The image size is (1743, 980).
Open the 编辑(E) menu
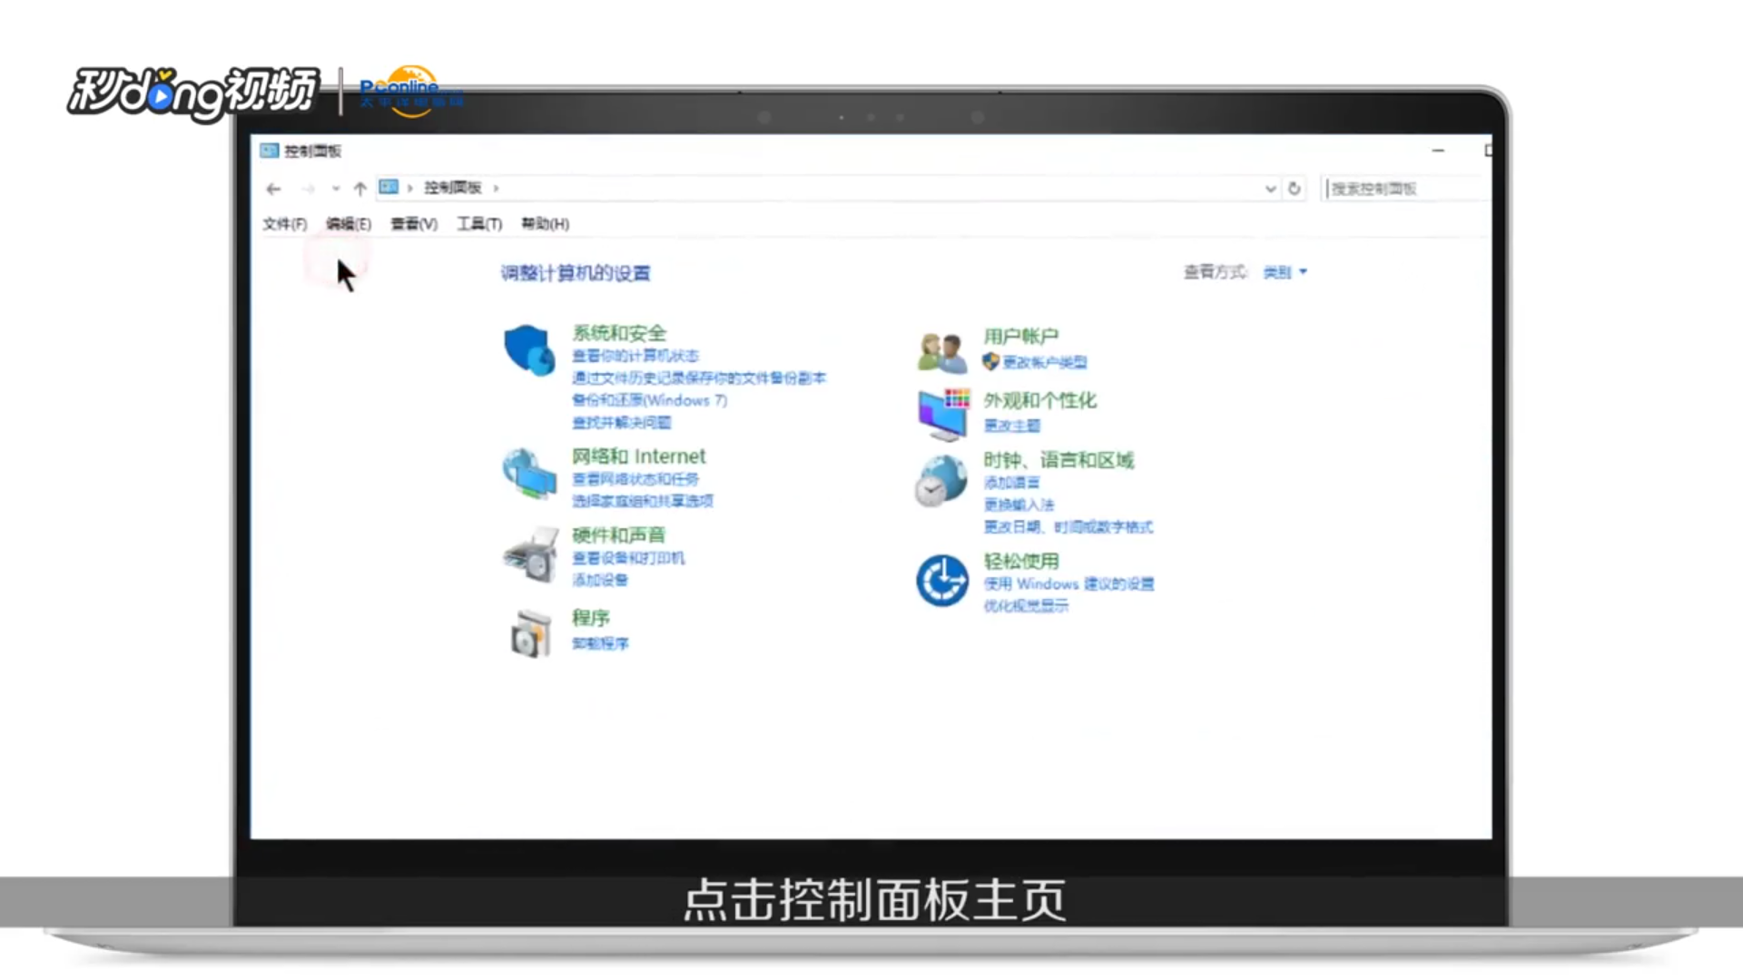coord(349,224)
